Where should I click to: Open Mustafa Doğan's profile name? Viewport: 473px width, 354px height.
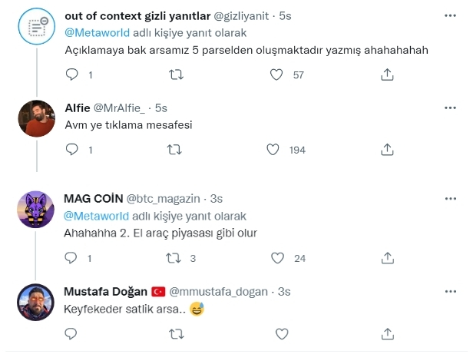105,292
